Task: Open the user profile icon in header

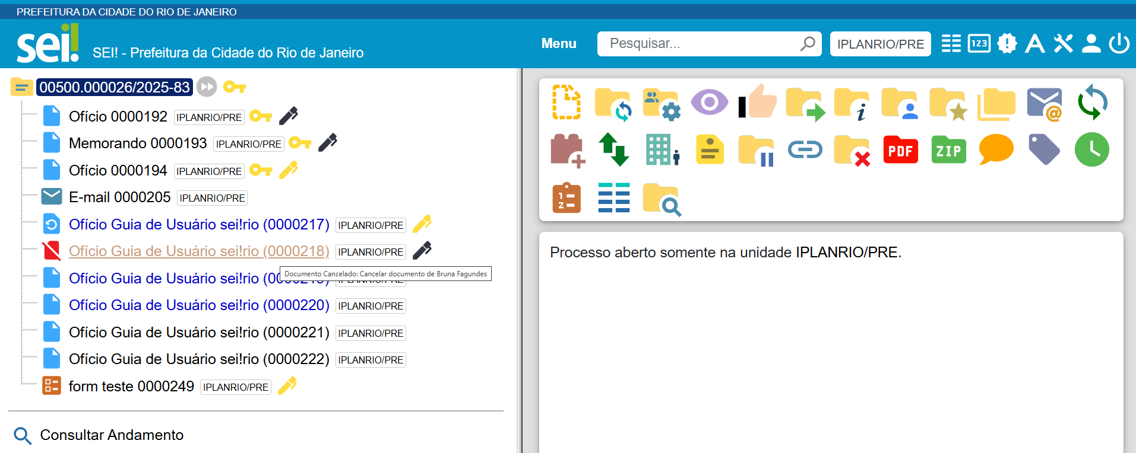Action: coord(1091,43)
